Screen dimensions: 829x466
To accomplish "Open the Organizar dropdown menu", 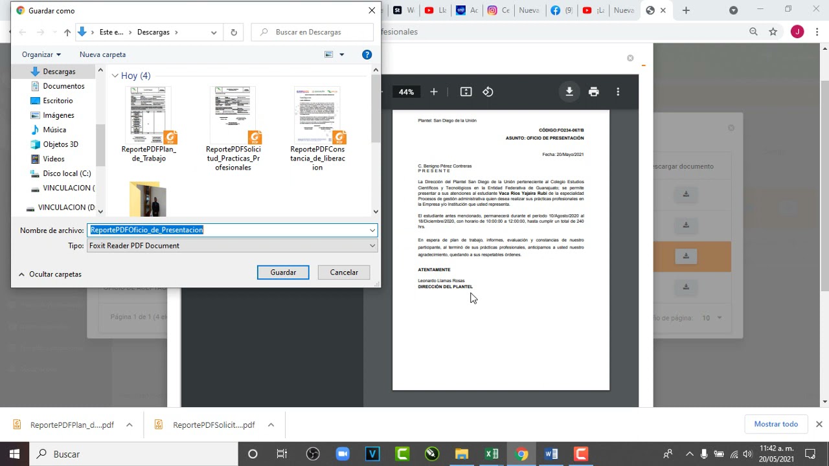I will pyautogui.click(x=41, y=54).
